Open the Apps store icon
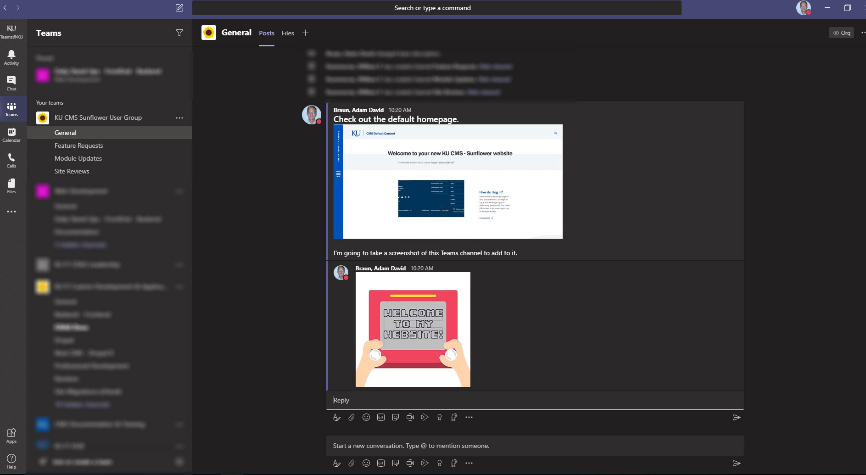Image resolution: width=866 pixels, height=475 pixels. [11, 436]
